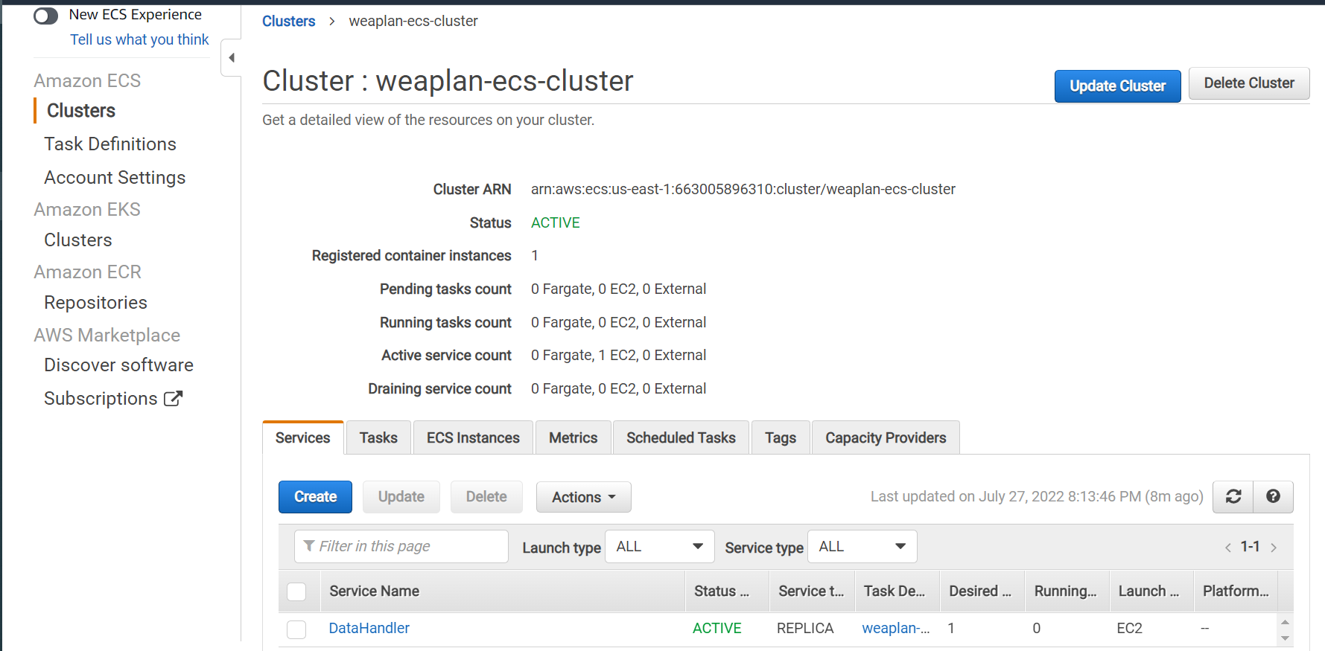
Task: Sort by the Launch type column header
Action: point(1151,591)
